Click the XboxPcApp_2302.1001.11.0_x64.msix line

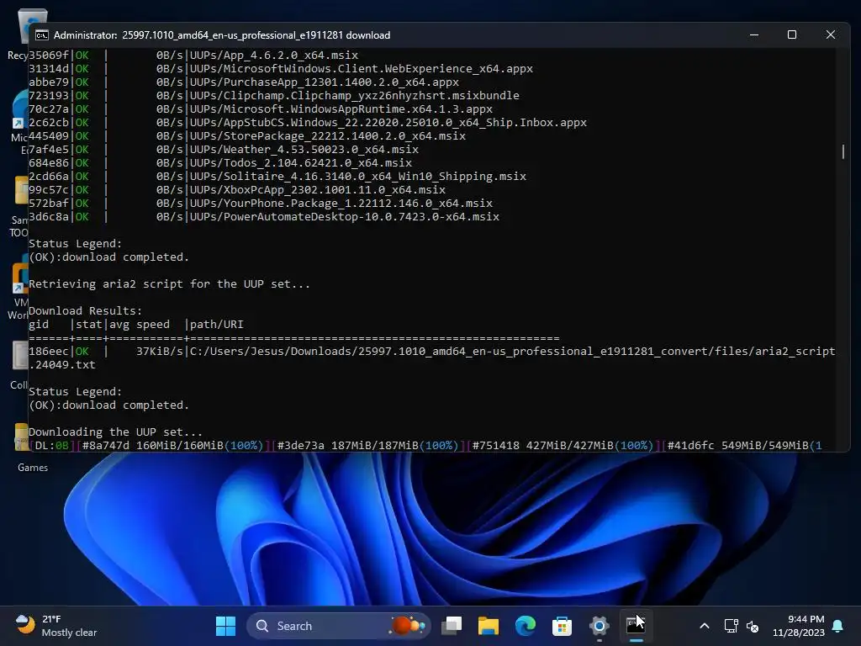click(x=237, y=189)
